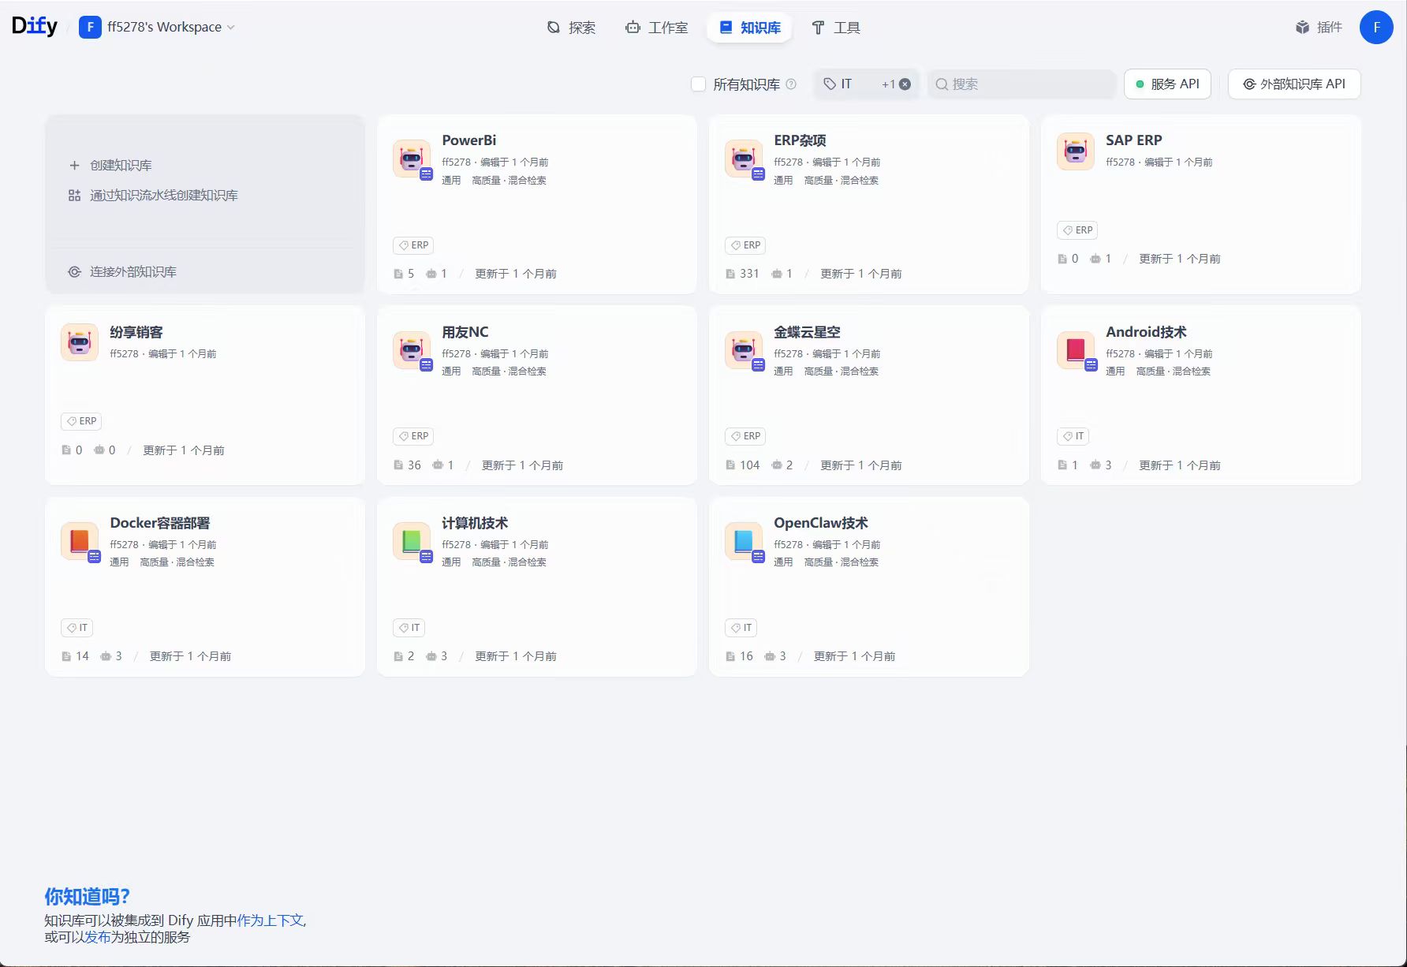Viewport: 1407px width, 967px height.
Task: Click the help icon beside 所有知识库
Action: [x=791, y=84]
